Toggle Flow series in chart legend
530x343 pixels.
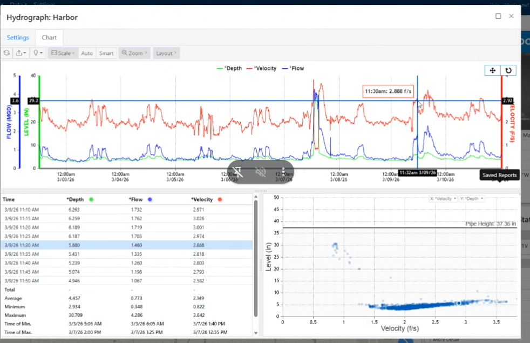tap(294, 69)
